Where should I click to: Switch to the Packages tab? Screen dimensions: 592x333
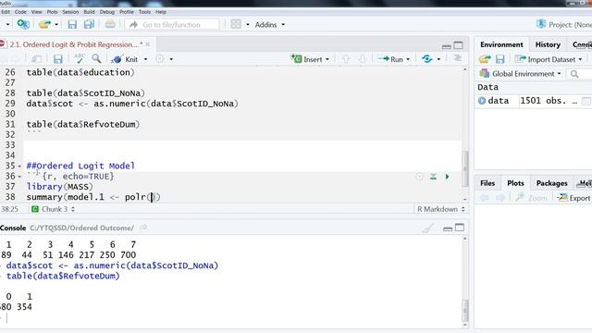(551, 183)
